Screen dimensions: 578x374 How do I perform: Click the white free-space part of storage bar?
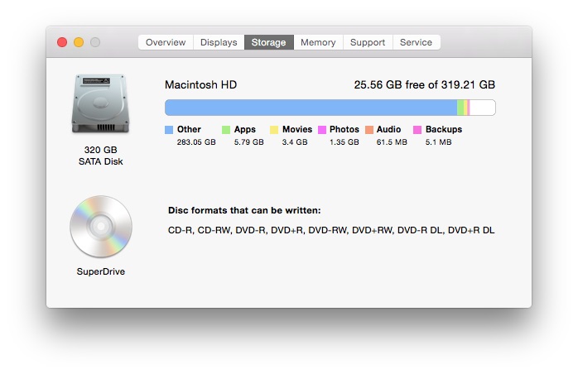(483, 108)
